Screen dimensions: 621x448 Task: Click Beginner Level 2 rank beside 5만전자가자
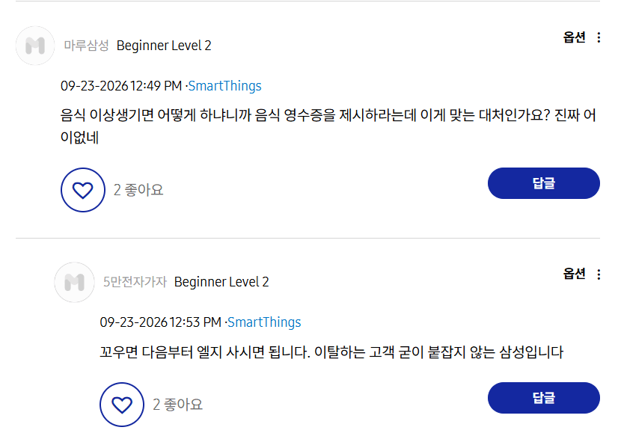[221, 282]
